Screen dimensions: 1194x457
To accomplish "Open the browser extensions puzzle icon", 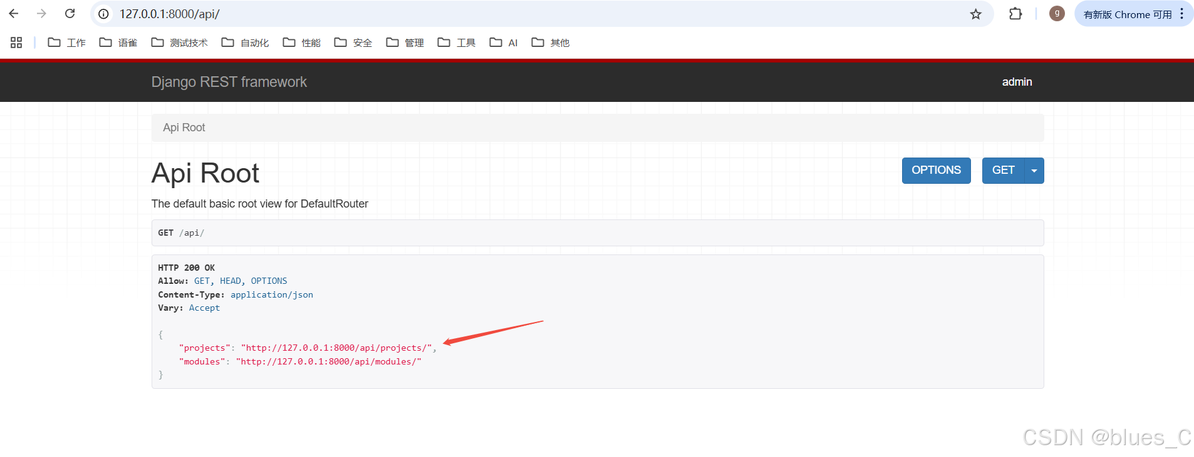I will click(x=1015, y=14).
